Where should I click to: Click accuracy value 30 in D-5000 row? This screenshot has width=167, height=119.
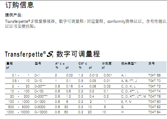66,107
